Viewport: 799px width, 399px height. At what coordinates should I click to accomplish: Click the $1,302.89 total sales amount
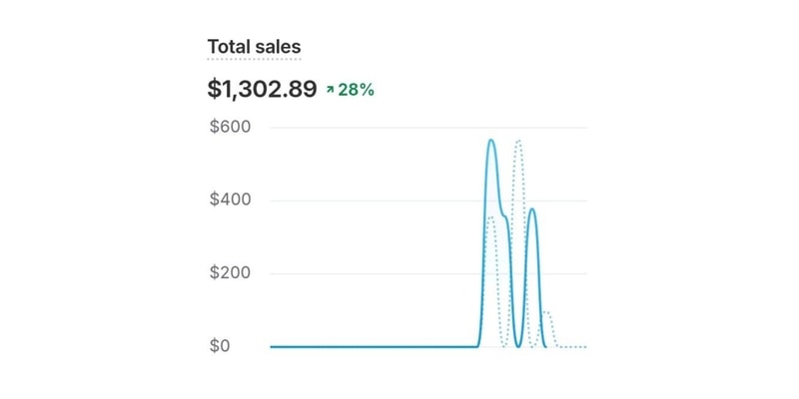coord(262,89)
